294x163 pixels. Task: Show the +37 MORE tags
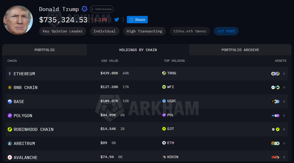pos(226,31)
